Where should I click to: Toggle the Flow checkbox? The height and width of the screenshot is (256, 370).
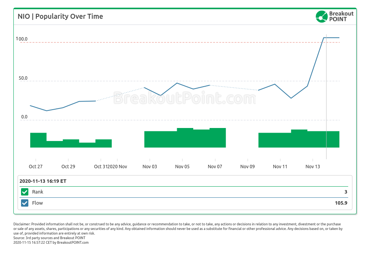[x=24, y=203]
